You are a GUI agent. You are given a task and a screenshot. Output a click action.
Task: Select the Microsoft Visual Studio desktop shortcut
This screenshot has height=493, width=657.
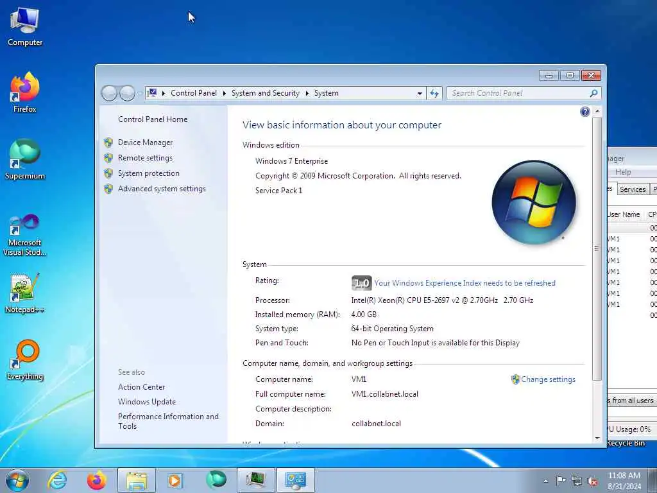click(25, 235)
